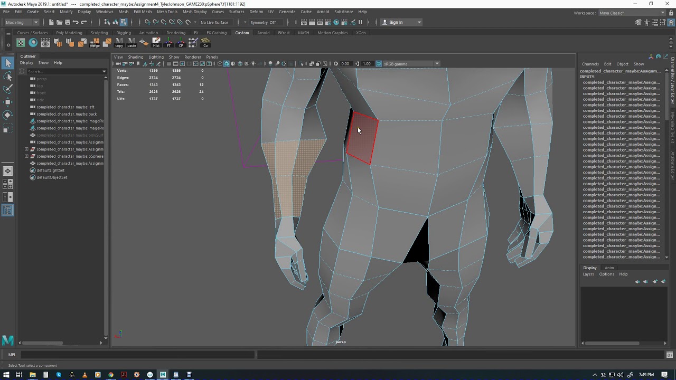Choose the Scale tool in toolbox

coord(7,128)
